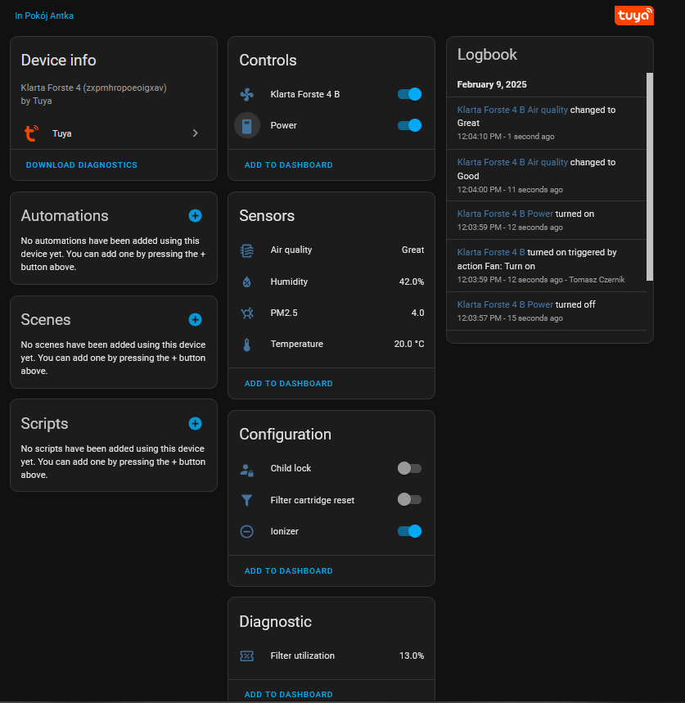Click the Power entity icon in Controls
Viewport: 685px width, 703px height.
246,125
